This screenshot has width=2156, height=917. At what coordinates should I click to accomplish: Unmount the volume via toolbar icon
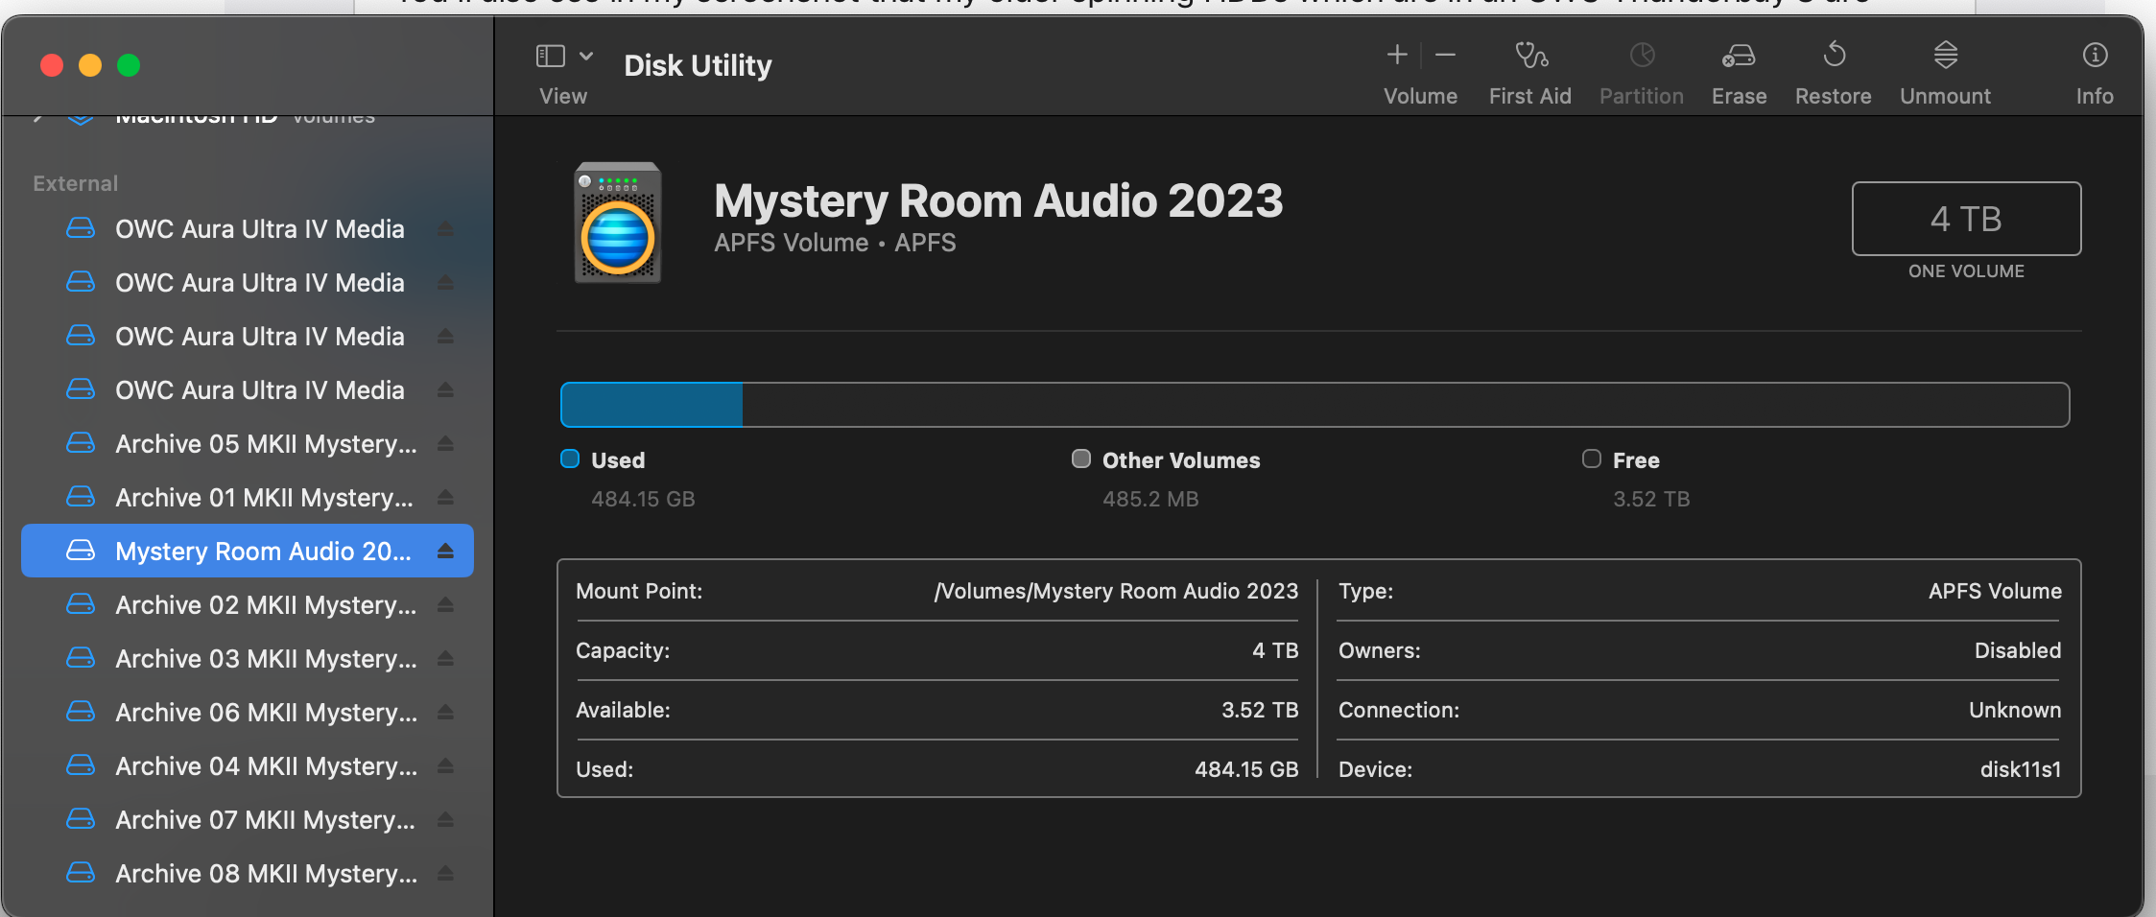coord(1945,55)
